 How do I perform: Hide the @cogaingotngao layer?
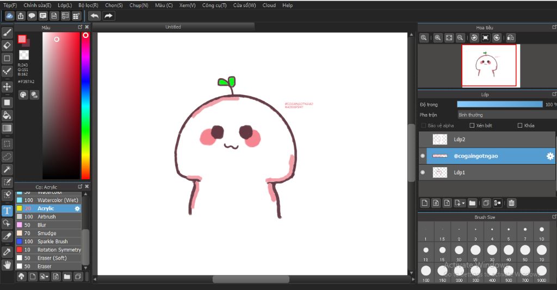coord(423,156)
